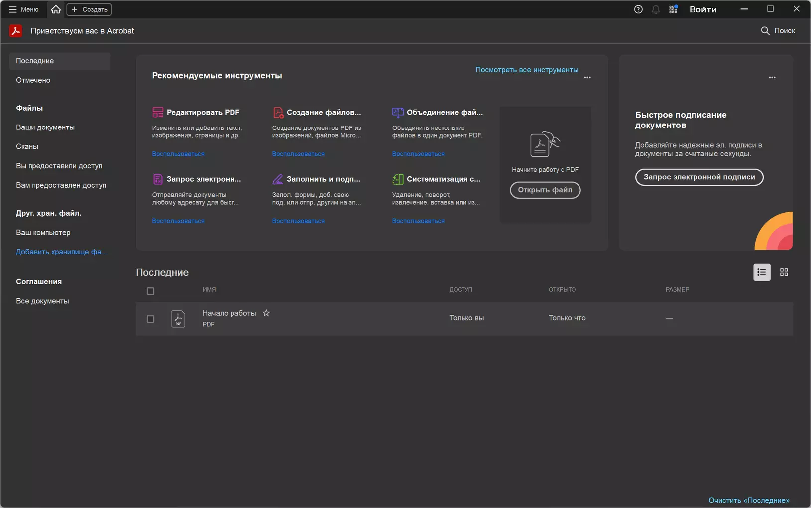The width and height of the screenshot is (811, 508).
Task: Sort by РАЗМЕР column header
Action: [677, 290]
